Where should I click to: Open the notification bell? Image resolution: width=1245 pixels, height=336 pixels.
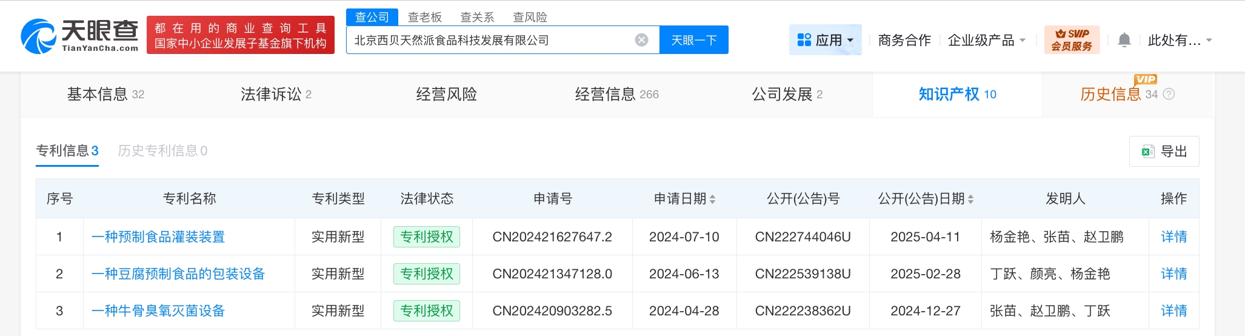(1124, 40)
